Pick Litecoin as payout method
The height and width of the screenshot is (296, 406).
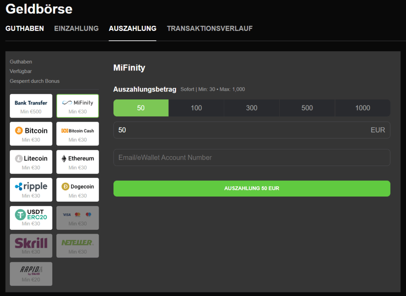tap(31, 162)
